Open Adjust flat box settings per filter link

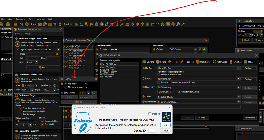(171, 72)
